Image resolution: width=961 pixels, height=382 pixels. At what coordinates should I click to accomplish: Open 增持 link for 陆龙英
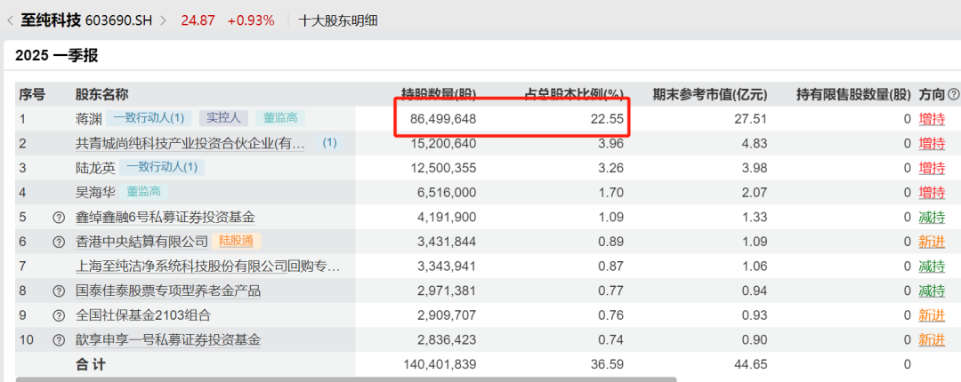coord(932,168)
